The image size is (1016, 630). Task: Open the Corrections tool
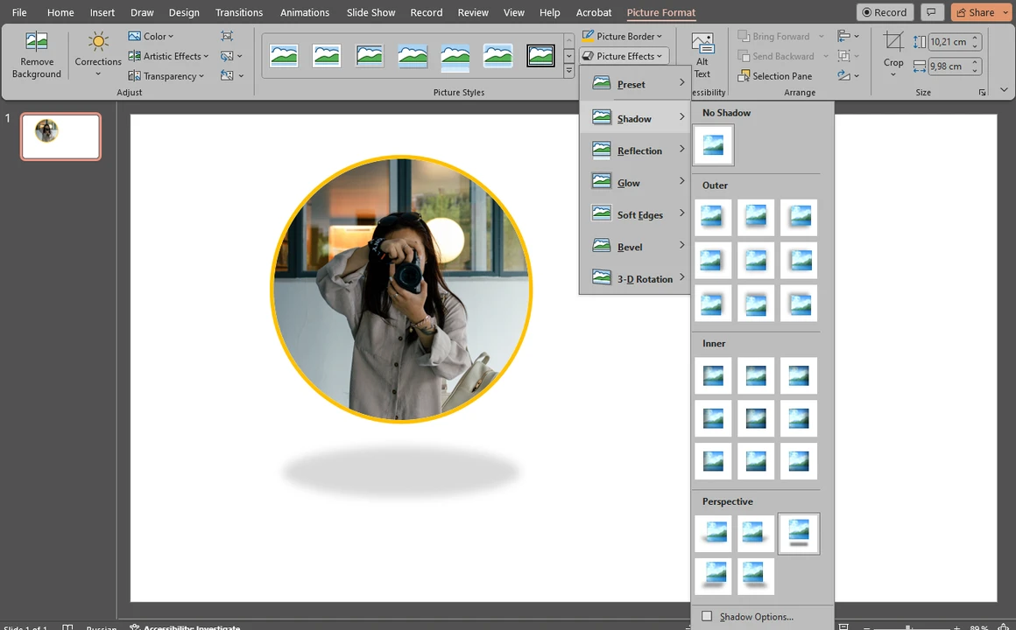pos(98,54)
